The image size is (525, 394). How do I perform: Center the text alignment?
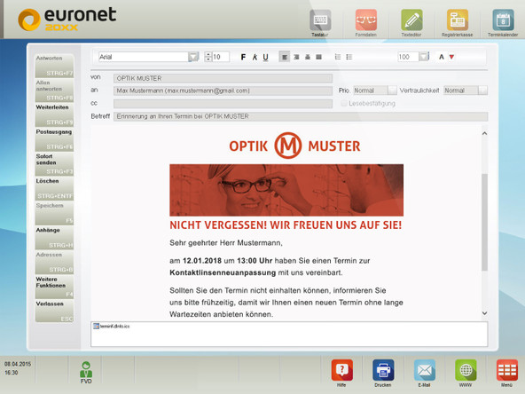click(308, 57)
